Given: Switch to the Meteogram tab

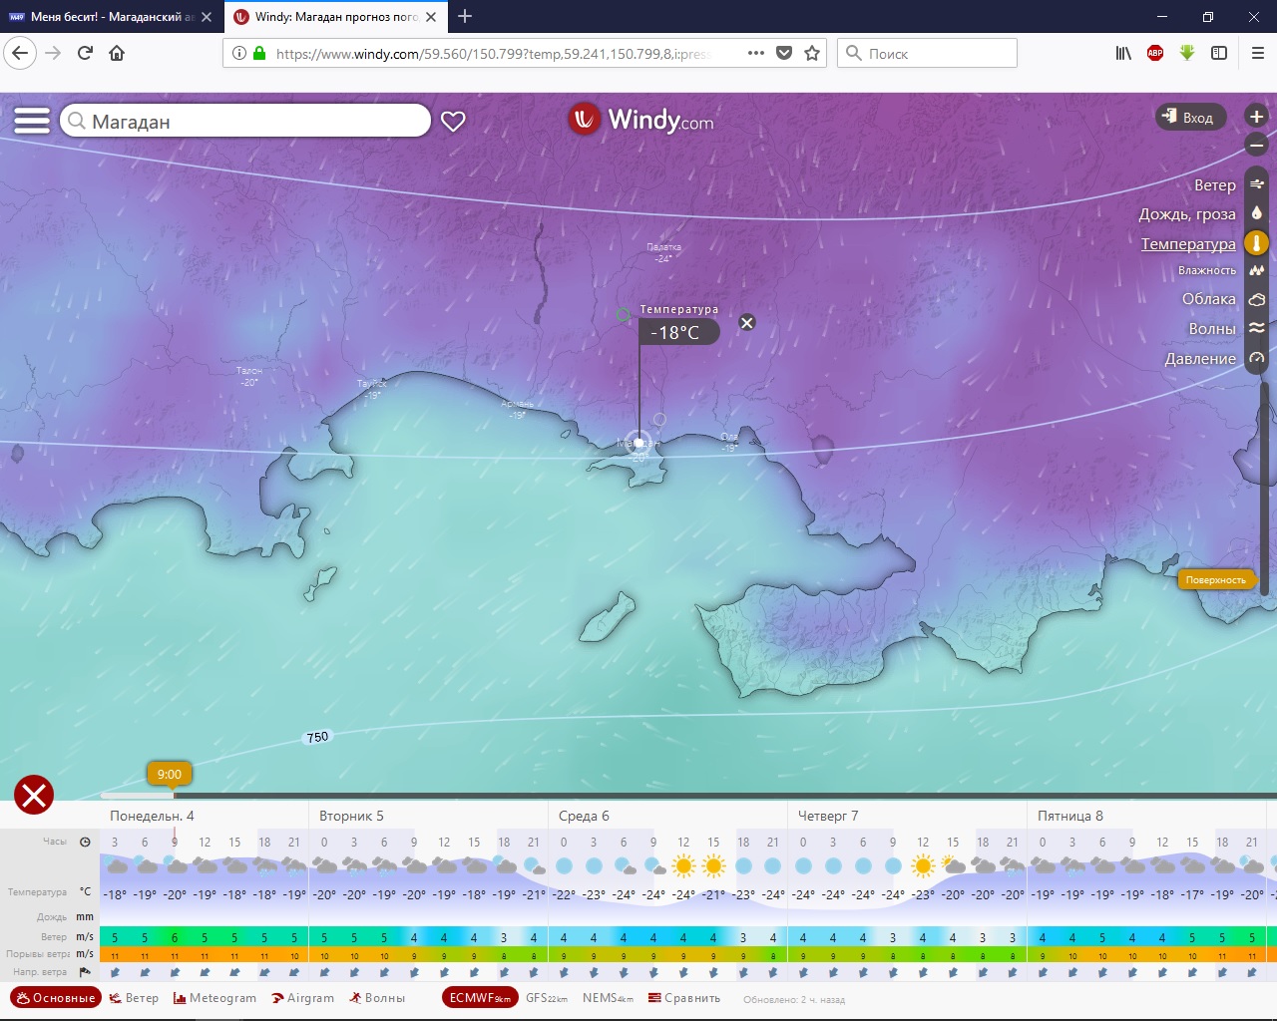Looking at the screenshot, I should (x=215, y=998).
